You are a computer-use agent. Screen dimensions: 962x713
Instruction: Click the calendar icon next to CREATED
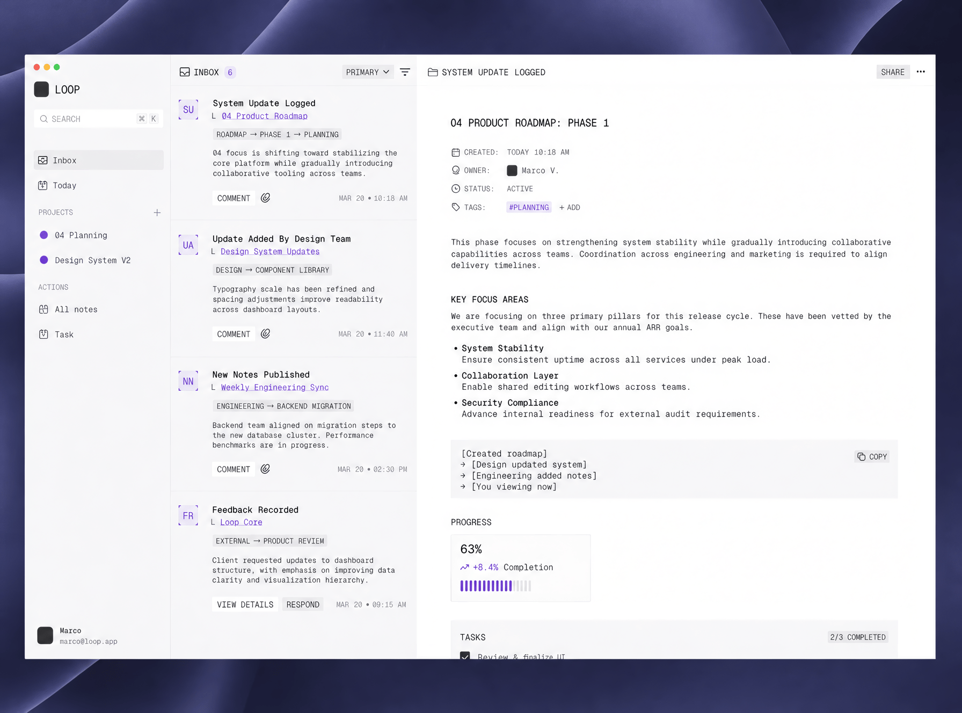pyautogui.click(x=455, y=152)
